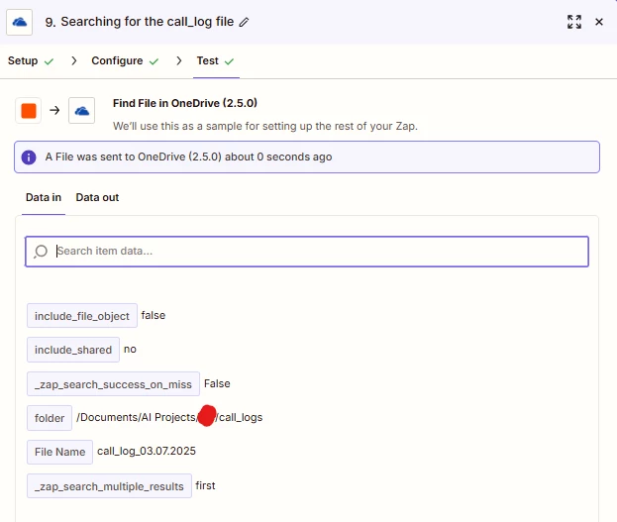Select the _zap_search_multiple_results key label
The width and height of the screenshot is (617, 522).
(109, 486)
